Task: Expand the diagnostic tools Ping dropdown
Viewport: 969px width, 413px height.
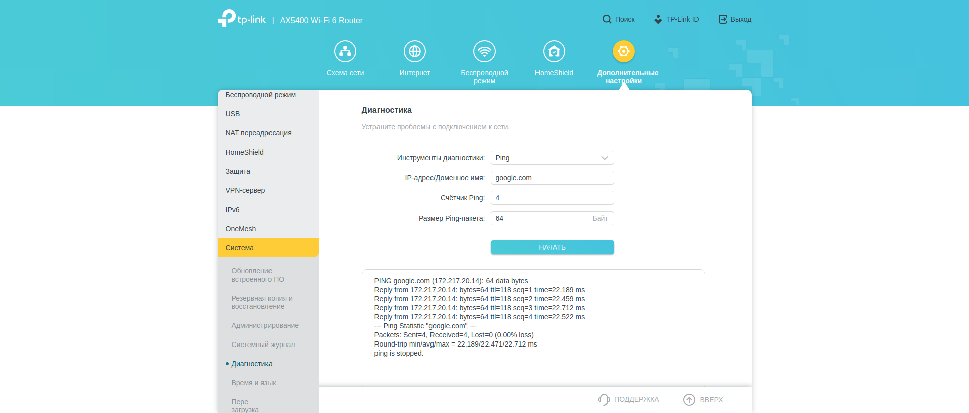Action: 552,158
